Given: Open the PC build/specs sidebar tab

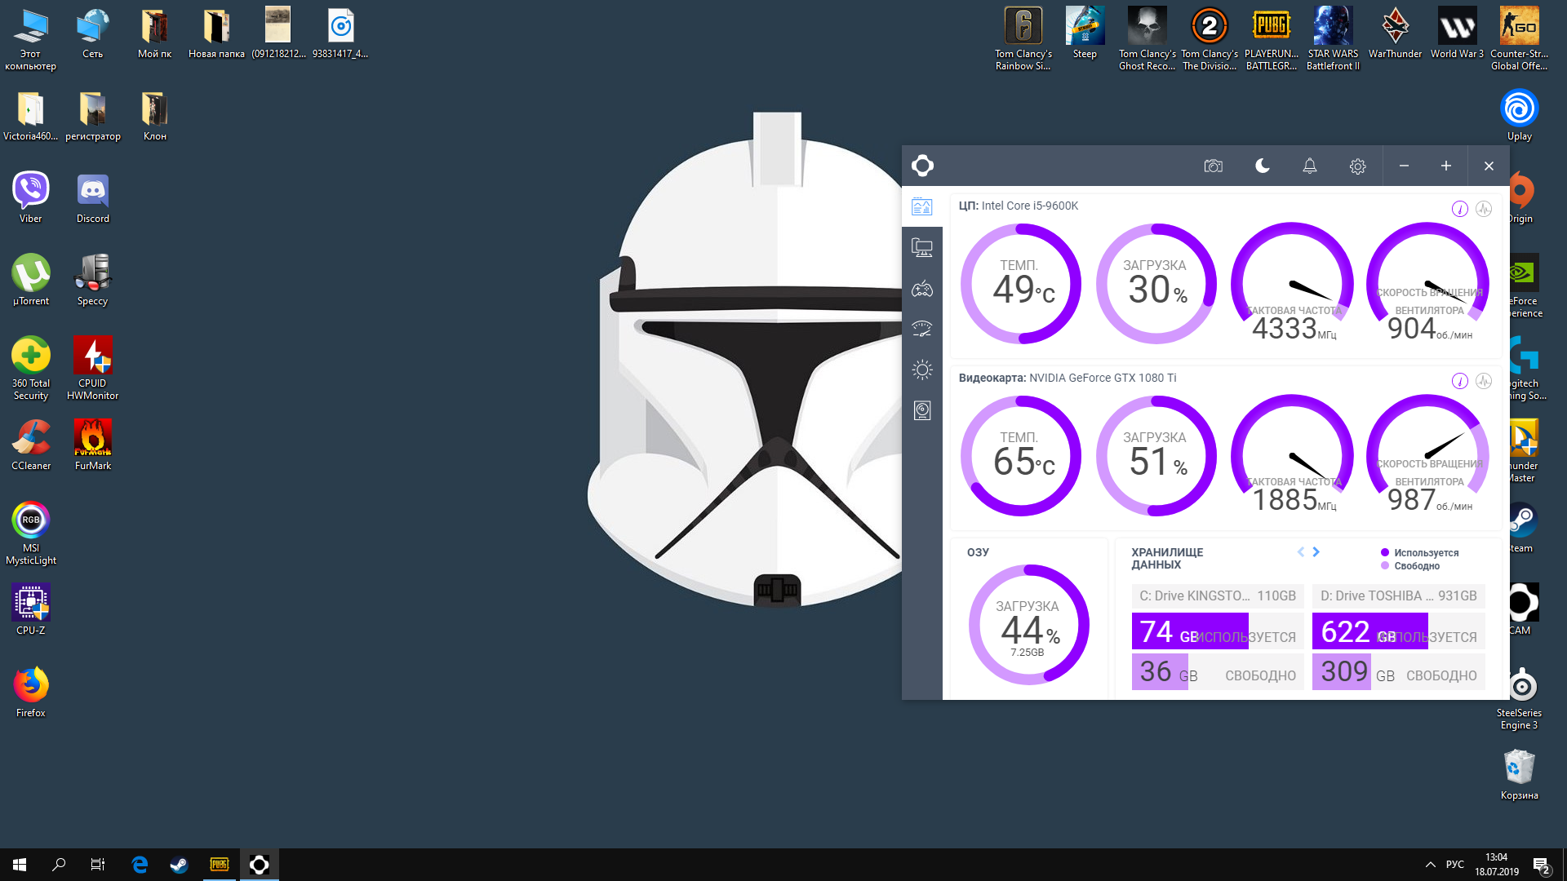Looking at the screenshot, I should click(922, 247).
